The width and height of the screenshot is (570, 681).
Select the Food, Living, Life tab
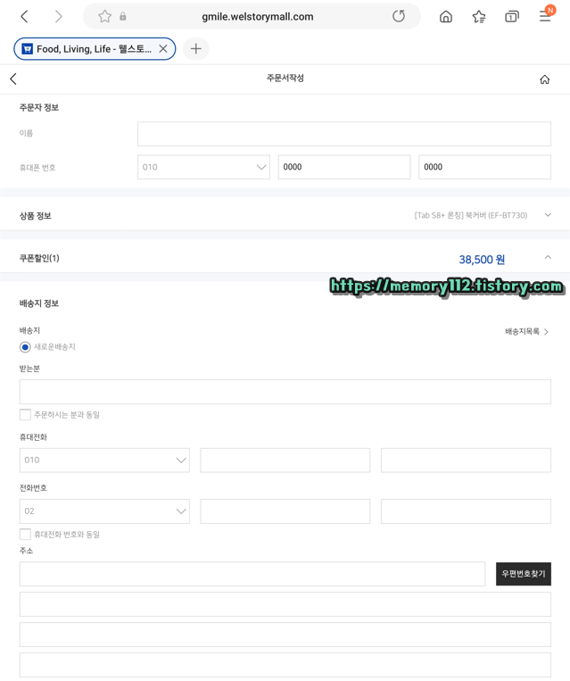click(95, 48)
